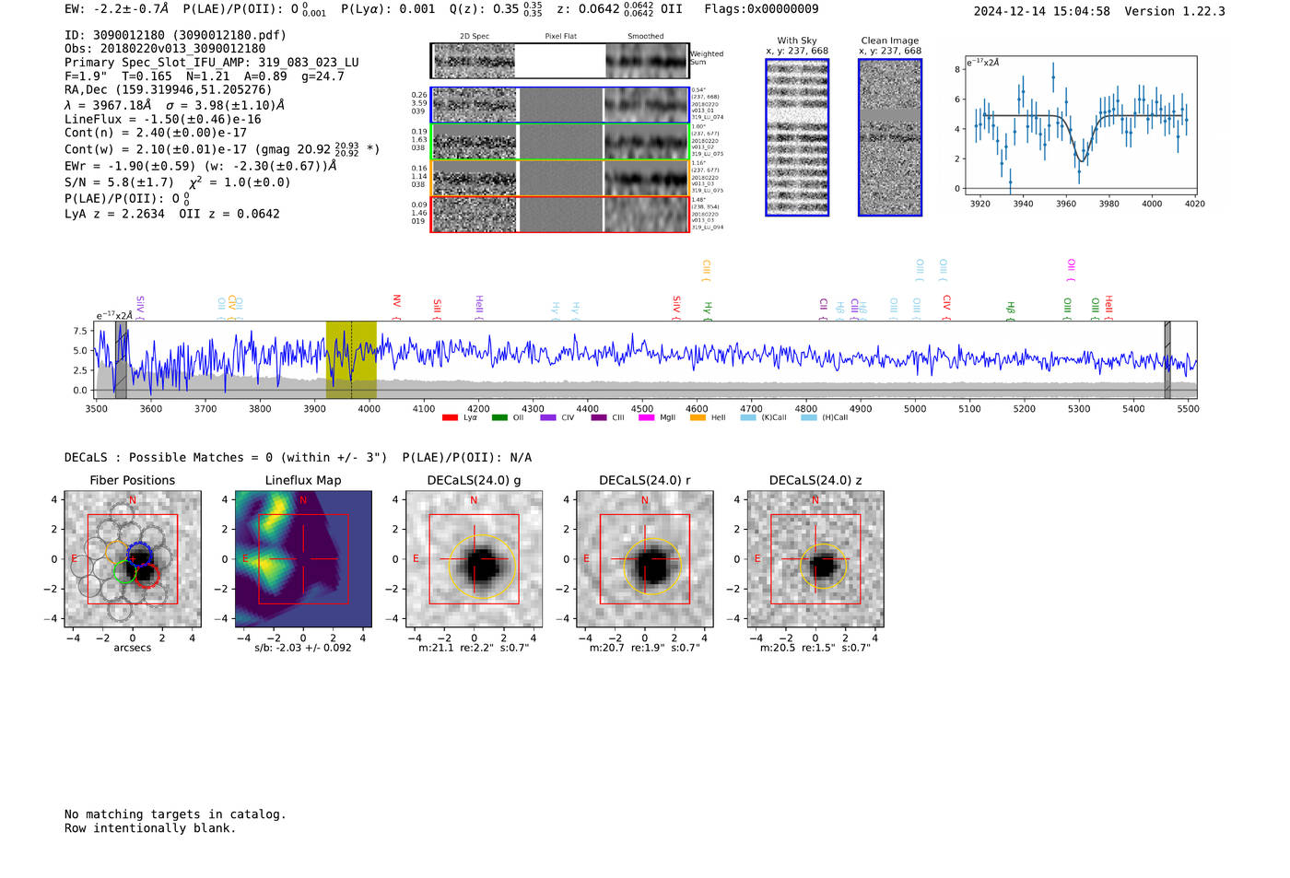Click the ID 3090012180 text line
This screenshot has height=878, width=1290.
point(175,35)
